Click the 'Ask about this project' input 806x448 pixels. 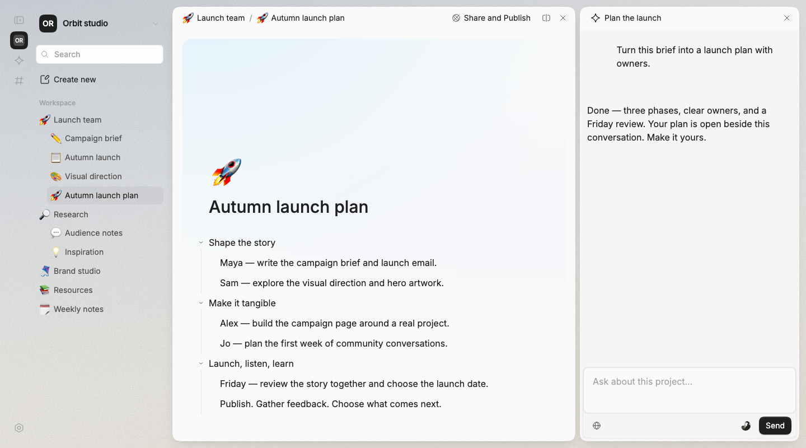point(689,390)
